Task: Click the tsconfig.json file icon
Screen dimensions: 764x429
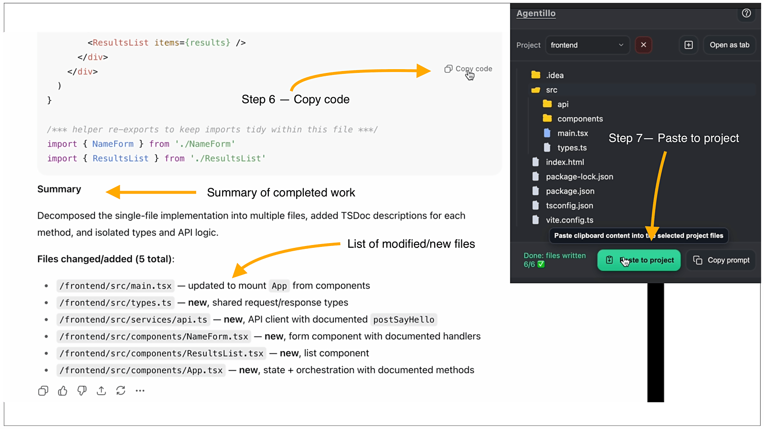Action: pyautogui.click(x=536, y=205)
